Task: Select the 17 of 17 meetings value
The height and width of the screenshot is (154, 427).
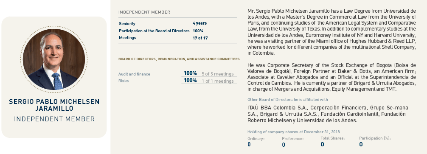Action: (x=200, y=38)
